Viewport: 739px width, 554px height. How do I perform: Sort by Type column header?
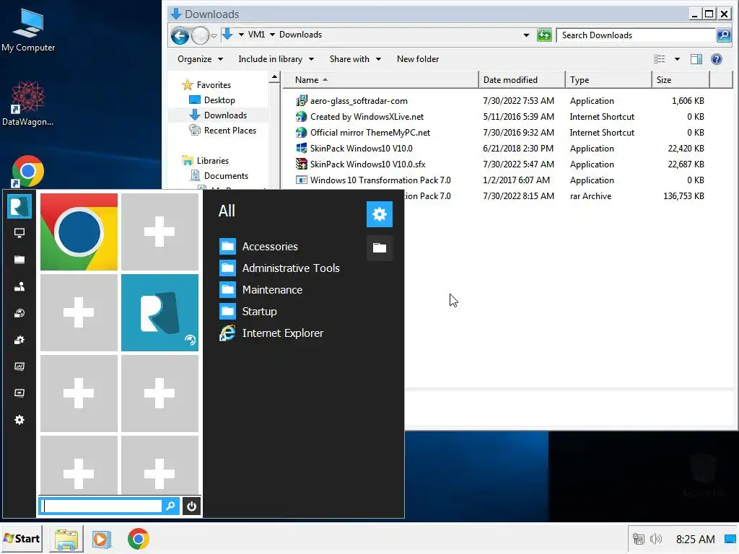(609, 79)
